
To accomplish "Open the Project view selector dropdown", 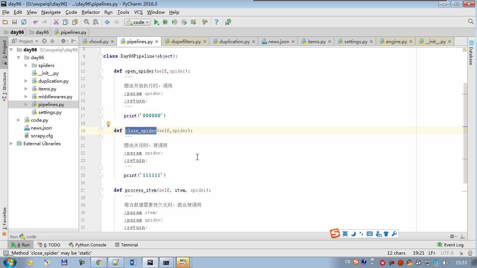I will (x=25, y=41).
